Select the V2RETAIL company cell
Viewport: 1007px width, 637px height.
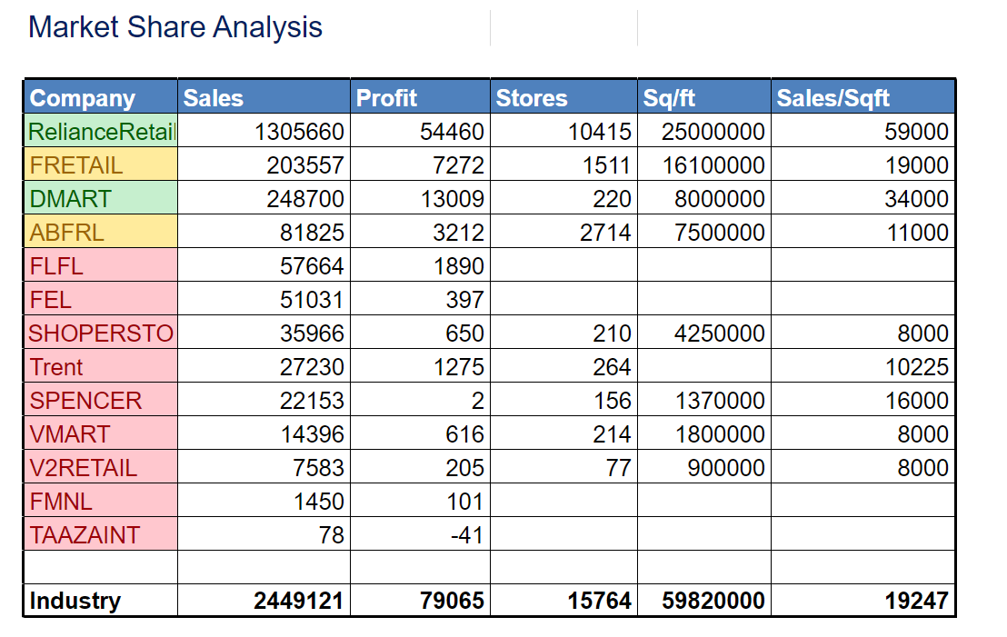101,467
